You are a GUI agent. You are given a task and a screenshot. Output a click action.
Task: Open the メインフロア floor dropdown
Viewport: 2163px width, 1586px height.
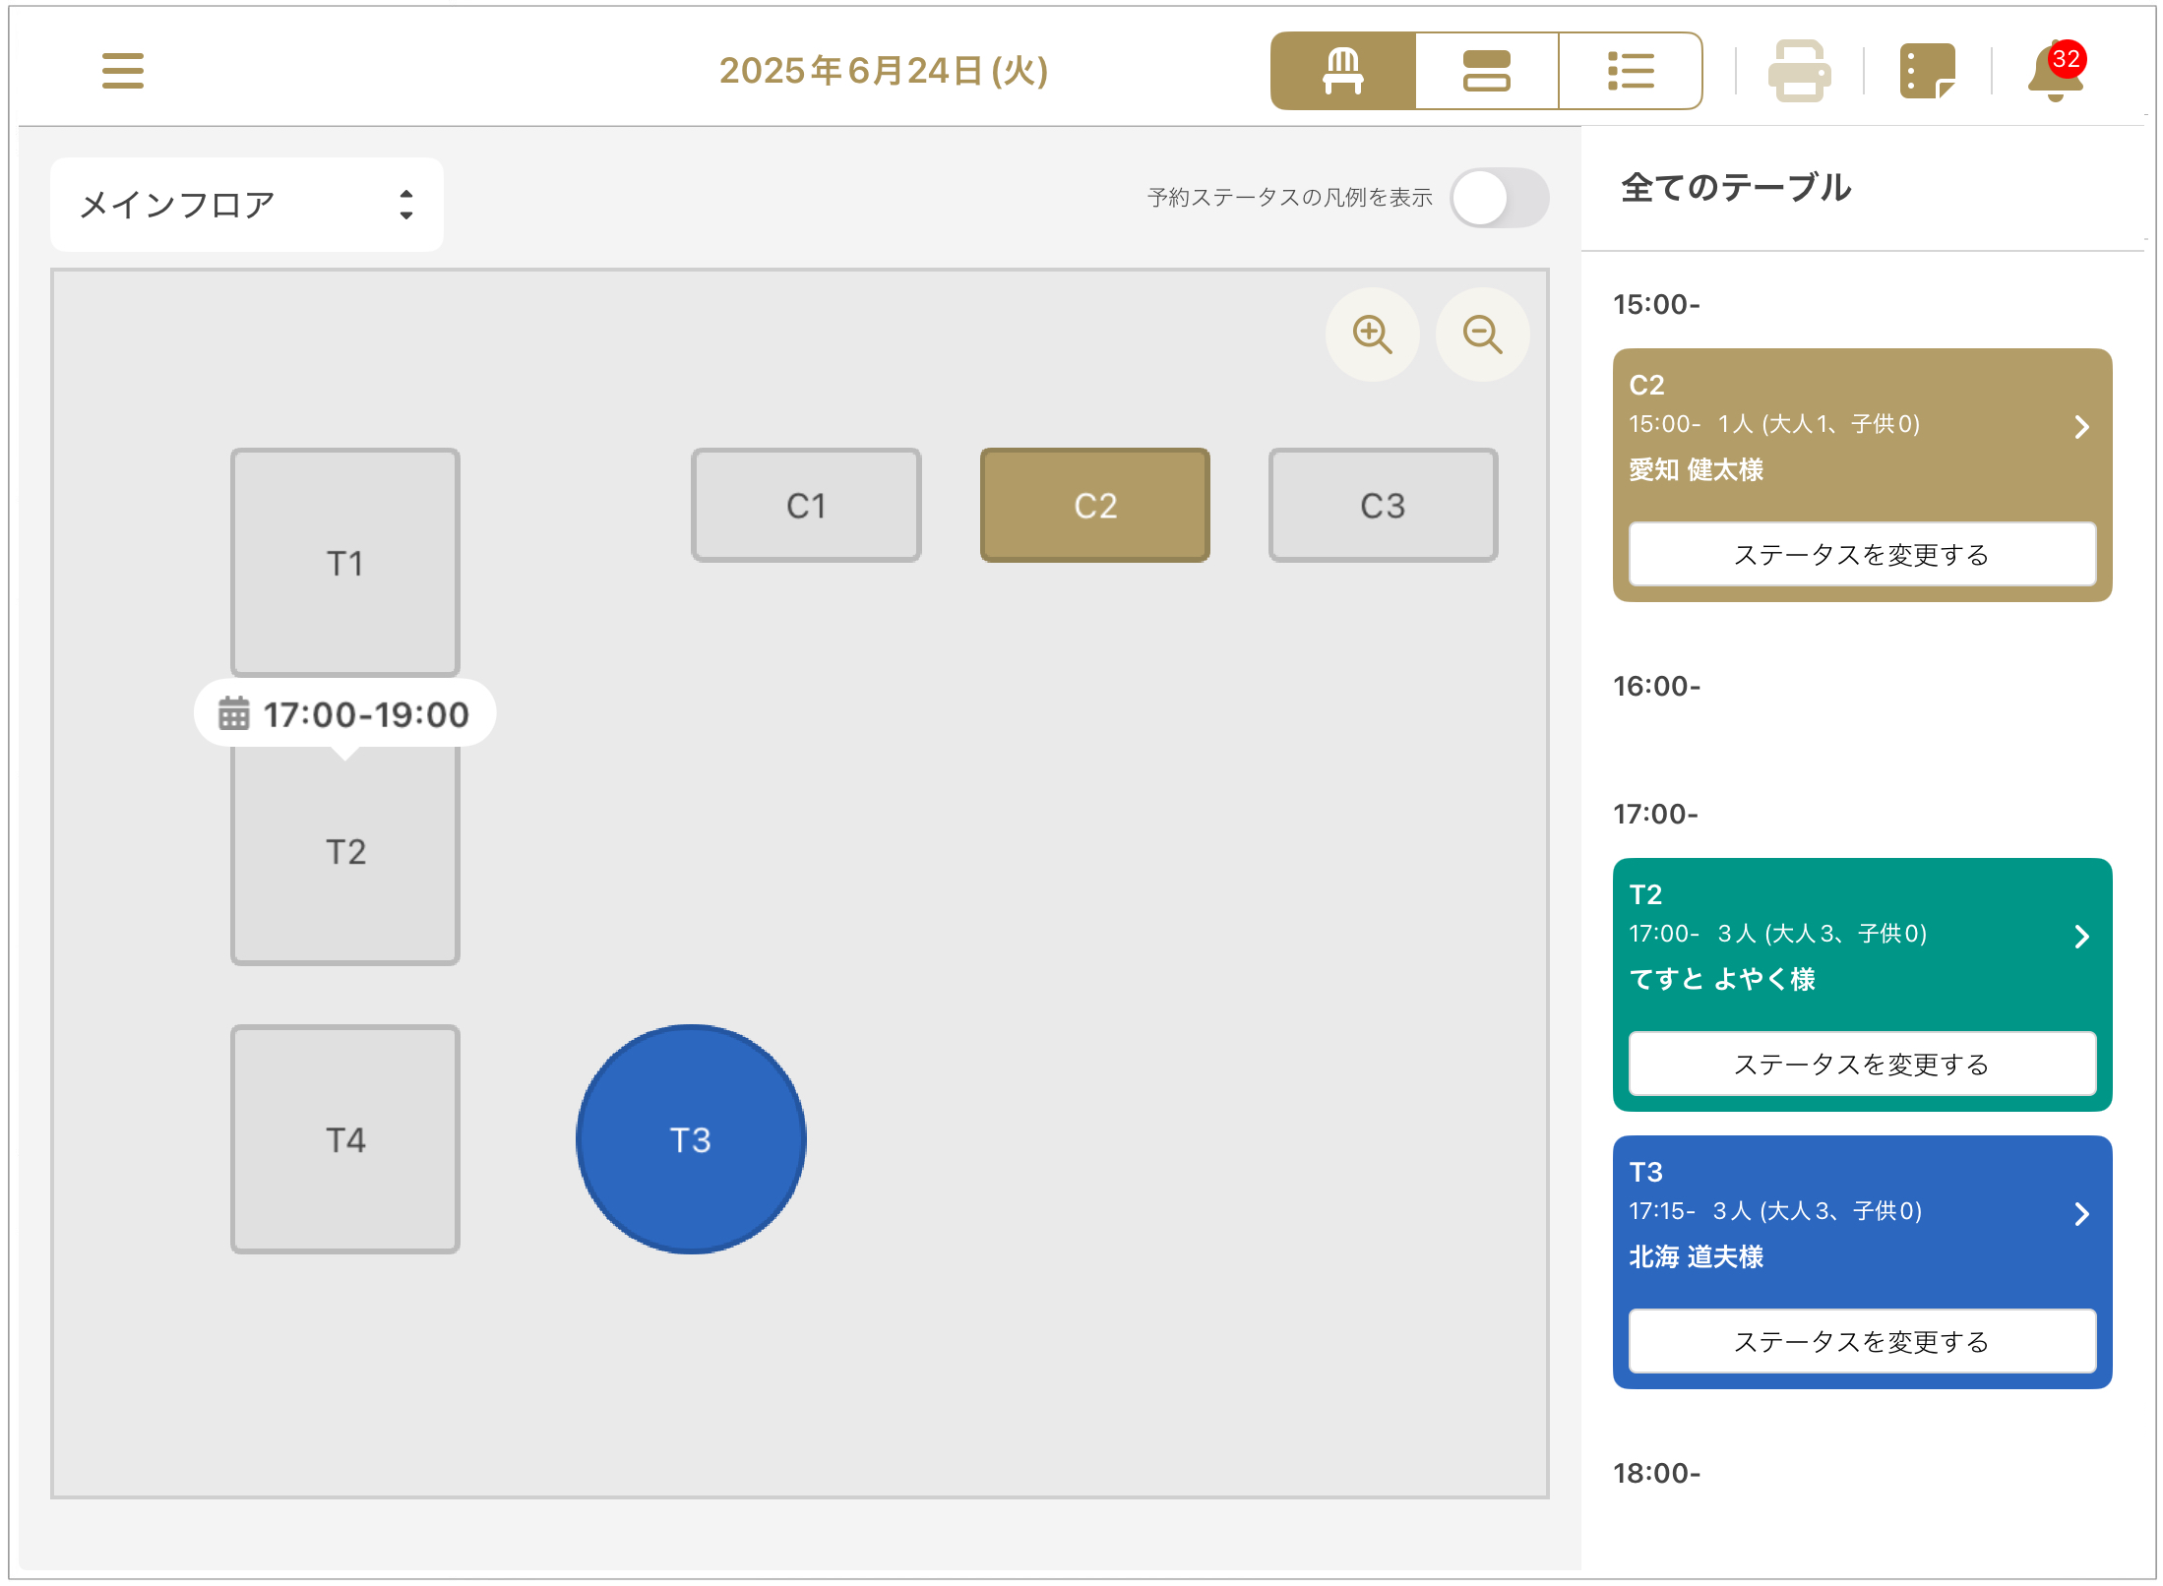247,205
